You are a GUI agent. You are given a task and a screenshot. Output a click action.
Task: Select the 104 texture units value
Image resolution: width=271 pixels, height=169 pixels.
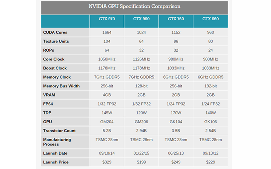pos(107,41)
